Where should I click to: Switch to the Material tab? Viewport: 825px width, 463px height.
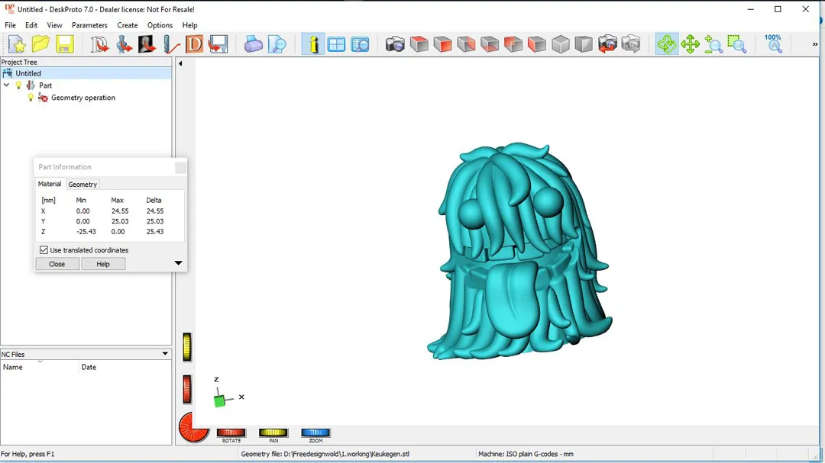click(x=50, y=184)
